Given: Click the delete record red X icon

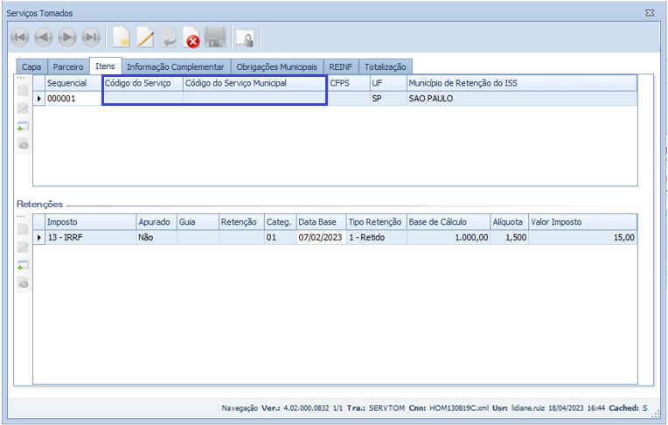Looking at the screenshot, I should (x=192, y=38).
